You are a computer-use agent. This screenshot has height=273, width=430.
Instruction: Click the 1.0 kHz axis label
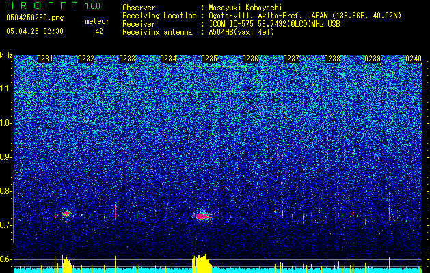click(6, 123)
